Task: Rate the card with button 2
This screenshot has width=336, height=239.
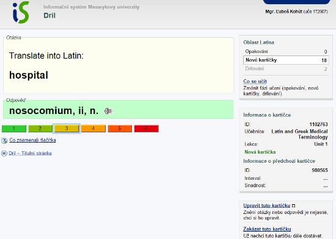Action: pyautogui.click(x=40, y=129)
